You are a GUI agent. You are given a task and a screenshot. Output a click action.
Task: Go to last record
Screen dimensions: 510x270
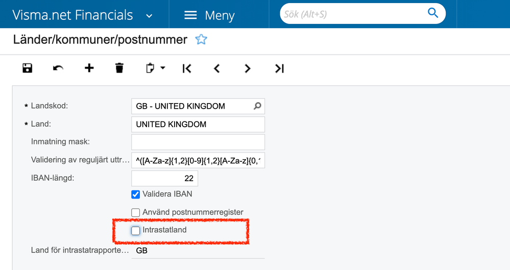279,68
